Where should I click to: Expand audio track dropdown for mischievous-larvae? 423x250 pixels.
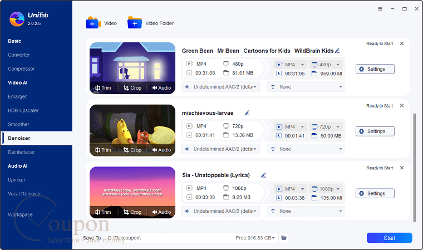[x=220, y=149]
